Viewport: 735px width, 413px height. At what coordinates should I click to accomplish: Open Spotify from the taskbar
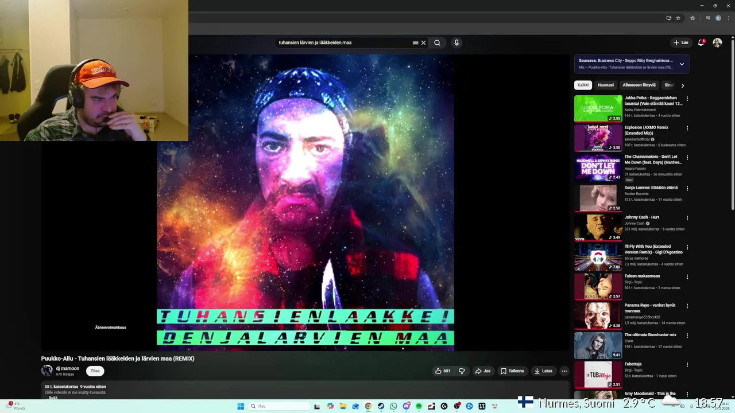point(419,406)
